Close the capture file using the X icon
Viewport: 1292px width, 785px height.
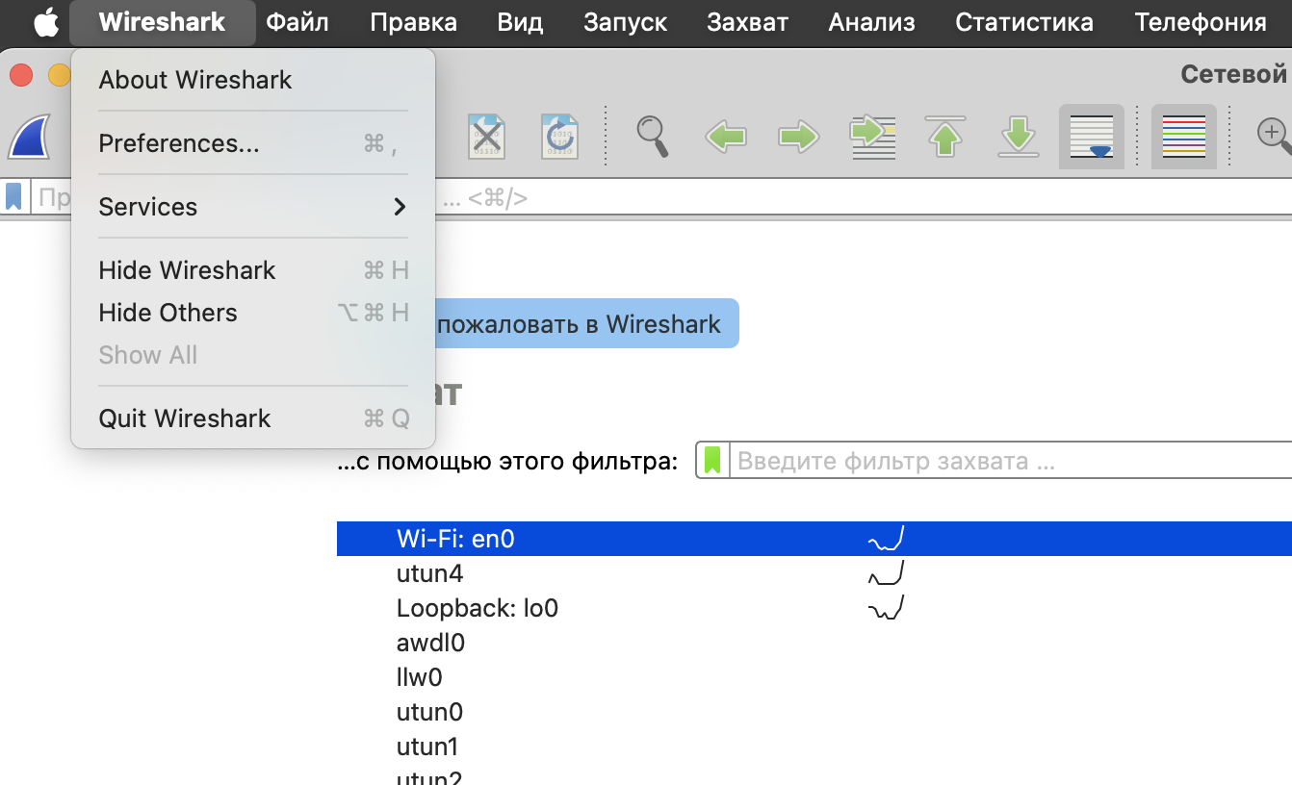[x=486, y=137]
